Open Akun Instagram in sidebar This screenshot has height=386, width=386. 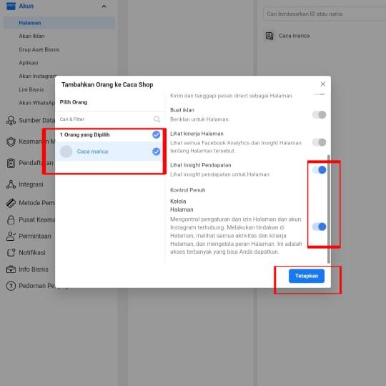coord(38,76)
